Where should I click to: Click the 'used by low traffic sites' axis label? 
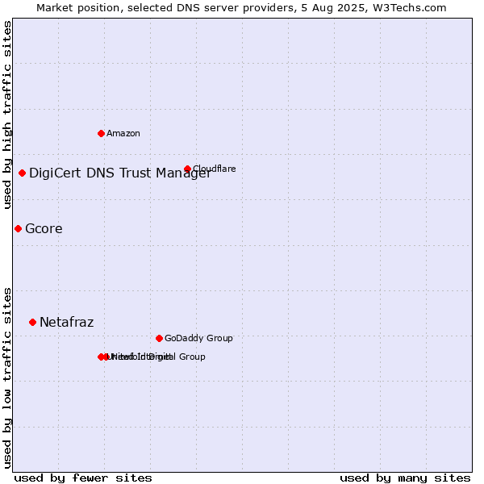7,378
